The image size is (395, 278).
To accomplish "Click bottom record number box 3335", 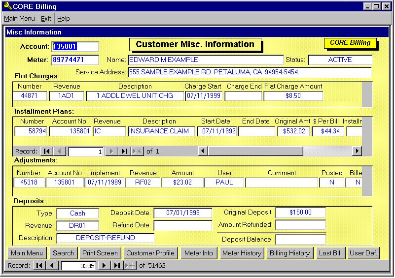I will point(78,266).
